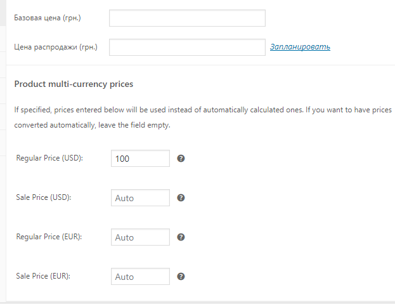This screenshot has height=304, width=395.
Task: Click the Regular Price (USD) label text
Action: pos(49,158)
